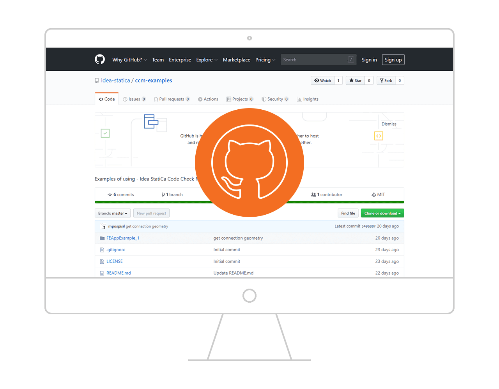
Task: Switch to the Issues tab
Action: pyautogui.click(x=134, y=99)
